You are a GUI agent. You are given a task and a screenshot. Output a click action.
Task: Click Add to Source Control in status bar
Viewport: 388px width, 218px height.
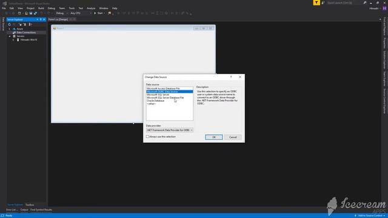[x=370, y=216]
